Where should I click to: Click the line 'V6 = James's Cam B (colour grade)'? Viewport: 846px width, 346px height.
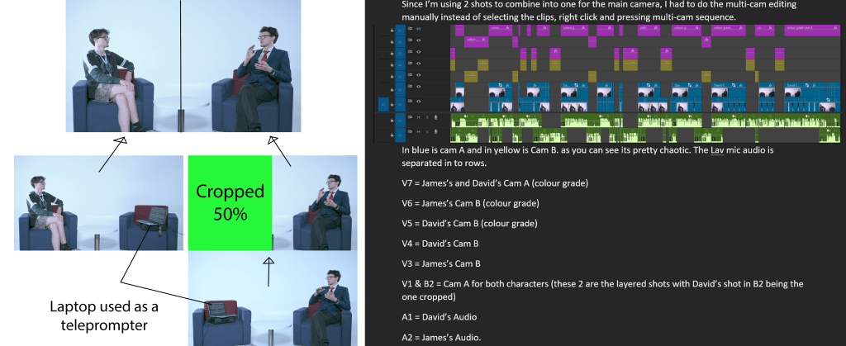pyautogui.click(x=470, y=203)
